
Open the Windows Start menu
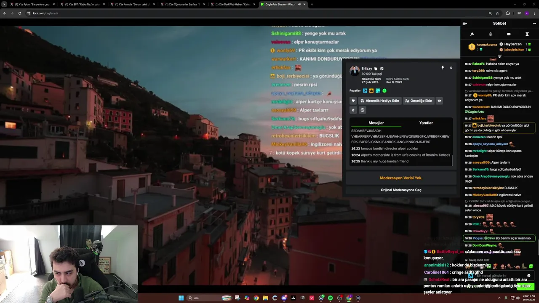pyautogui.click(x=181, y=298)
